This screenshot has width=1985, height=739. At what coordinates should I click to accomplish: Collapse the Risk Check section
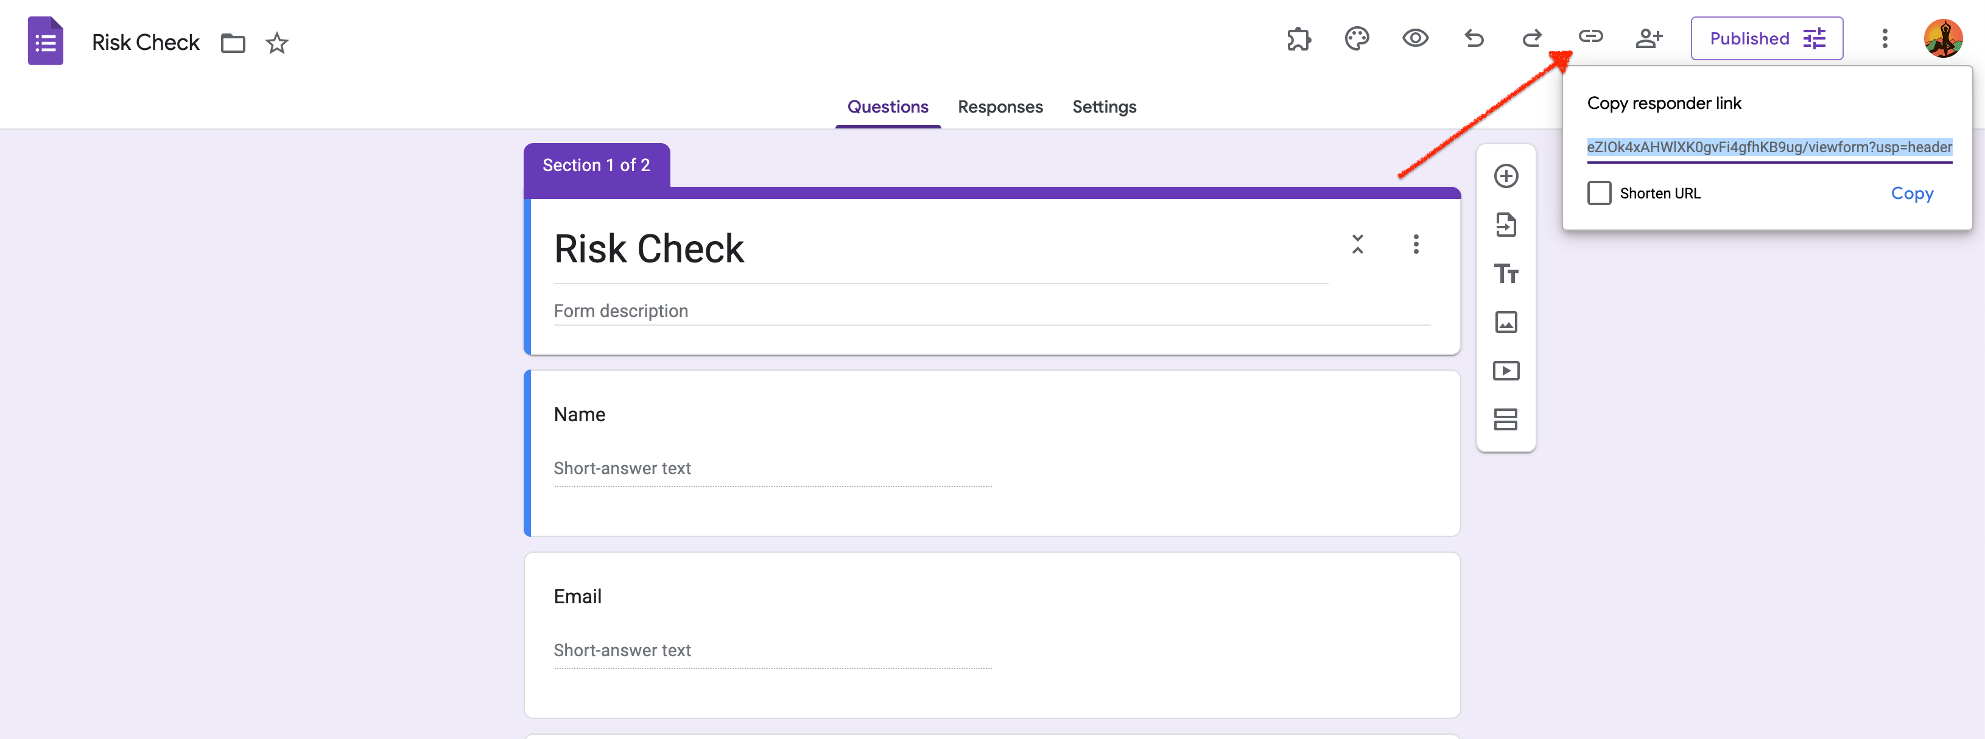pyautogui.click(x=1357, y=244)
